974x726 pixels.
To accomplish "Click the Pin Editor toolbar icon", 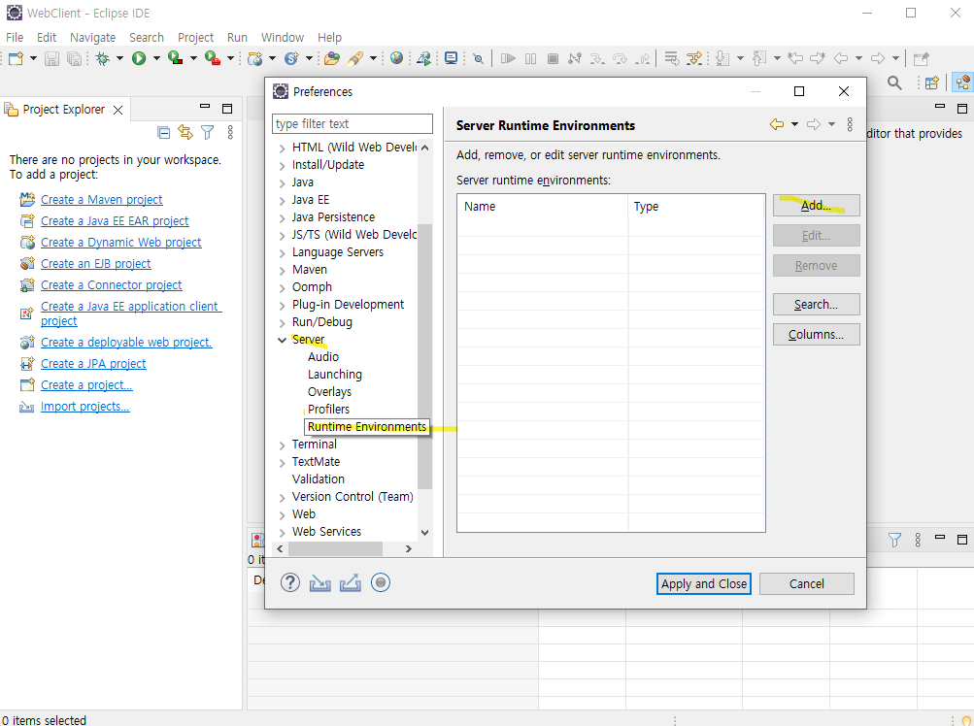I will point(922,58).
